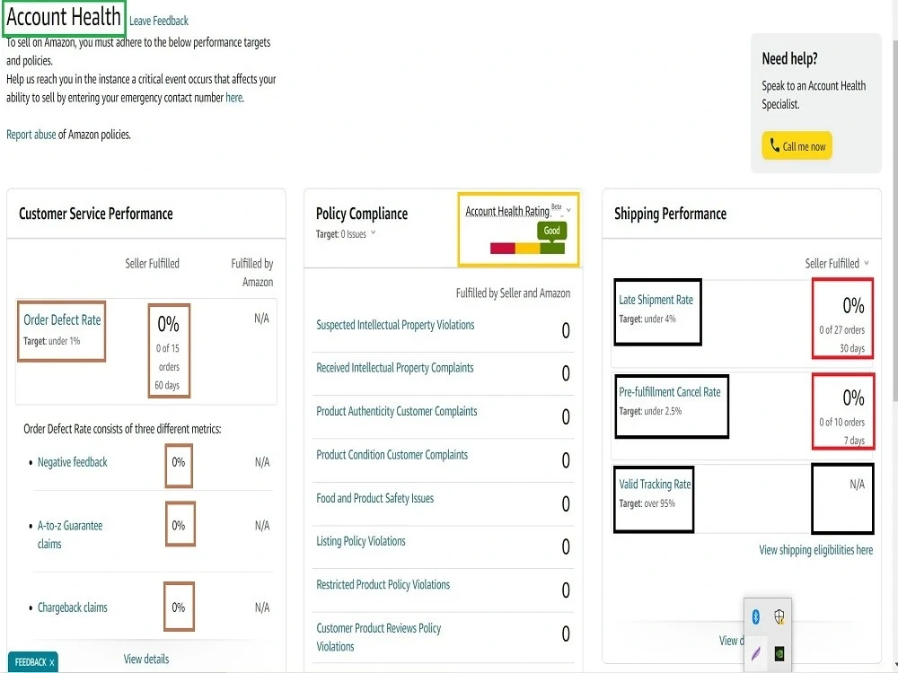
Task: Click the phone icon on Call me now
Action: [x=775, y=145]
